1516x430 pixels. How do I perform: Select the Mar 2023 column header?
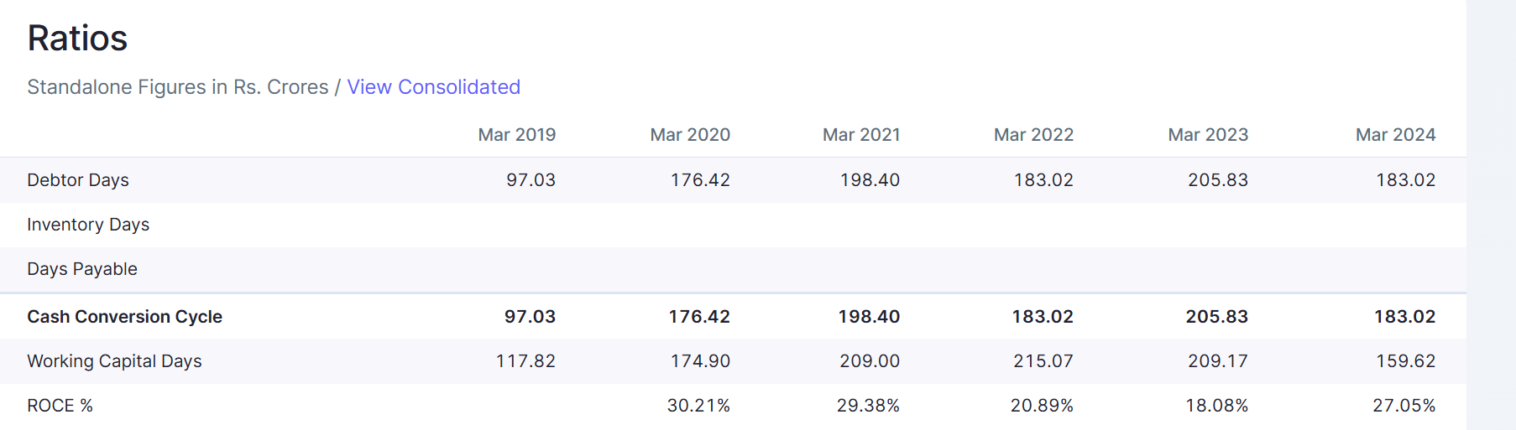(x=1208, y=135)
